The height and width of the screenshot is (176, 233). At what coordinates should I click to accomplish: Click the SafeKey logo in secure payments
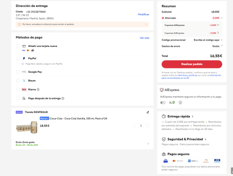click(193, 161)
